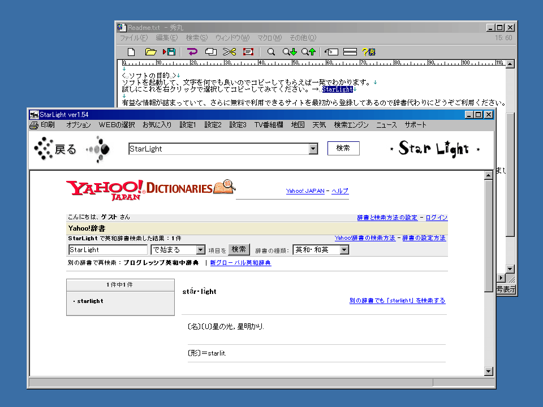Click the magnifier Find icon in the 秀丸 toolbar
543x407 pixels.
[271, 52]
